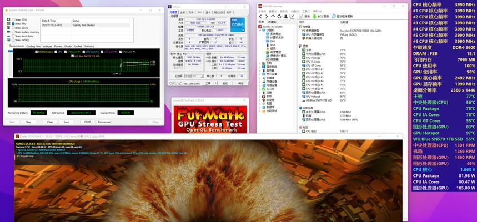Click the Stop button in Stability Test

28,122
